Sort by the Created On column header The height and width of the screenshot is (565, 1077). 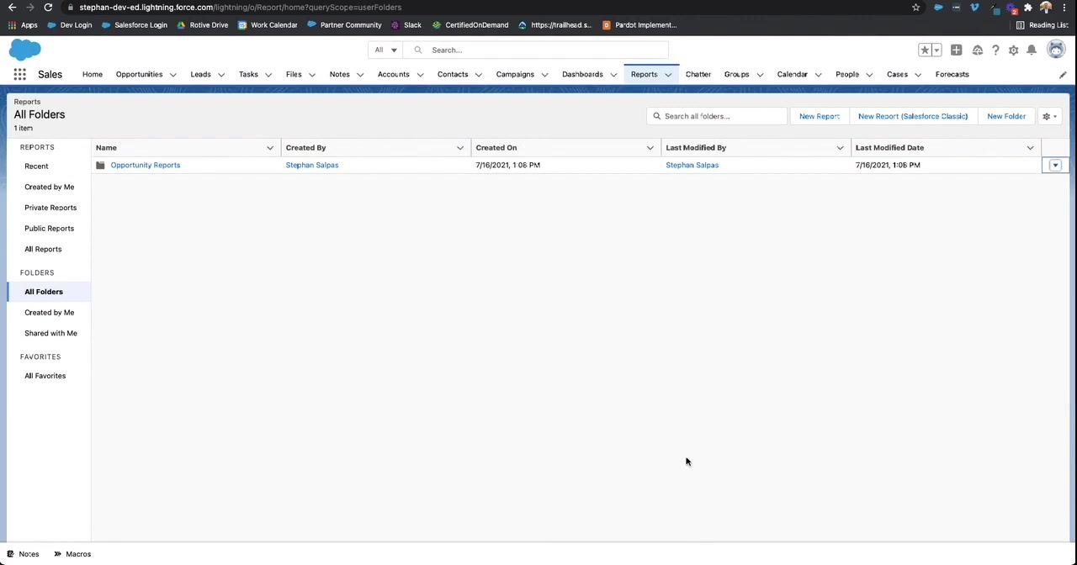click(496, 148)
